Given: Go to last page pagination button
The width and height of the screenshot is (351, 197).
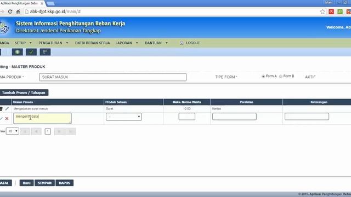Looking at the screenshot, I should [x=71, y=131].
